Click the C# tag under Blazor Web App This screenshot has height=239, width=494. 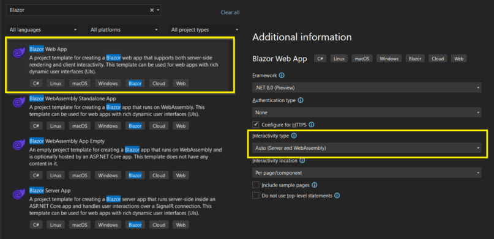point(36,83)
